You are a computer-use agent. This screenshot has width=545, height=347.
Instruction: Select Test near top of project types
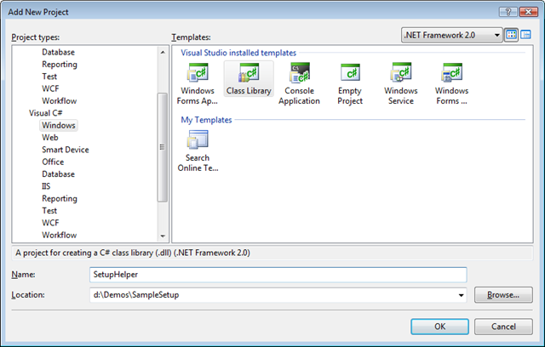tap(49, 77)
